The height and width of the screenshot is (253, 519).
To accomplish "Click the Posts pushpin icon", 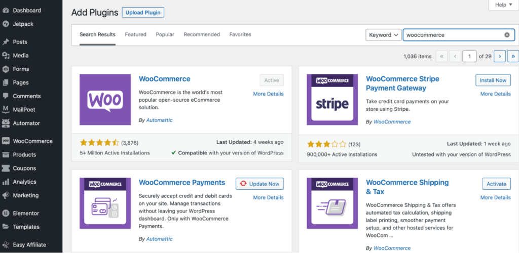I will [6, 42].
